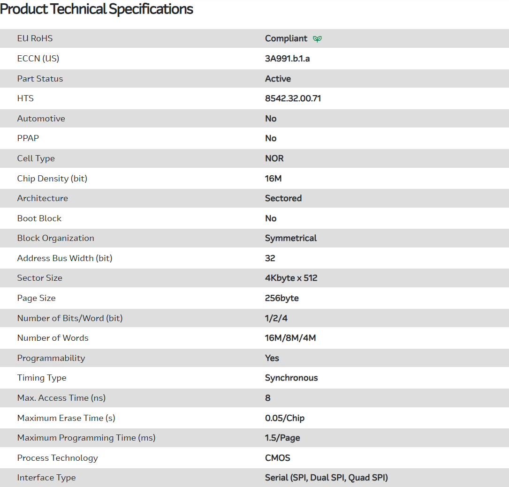Click the Process Technology value CMOS
The width and height of the screenshot is (509, 487).
[277, 458]
